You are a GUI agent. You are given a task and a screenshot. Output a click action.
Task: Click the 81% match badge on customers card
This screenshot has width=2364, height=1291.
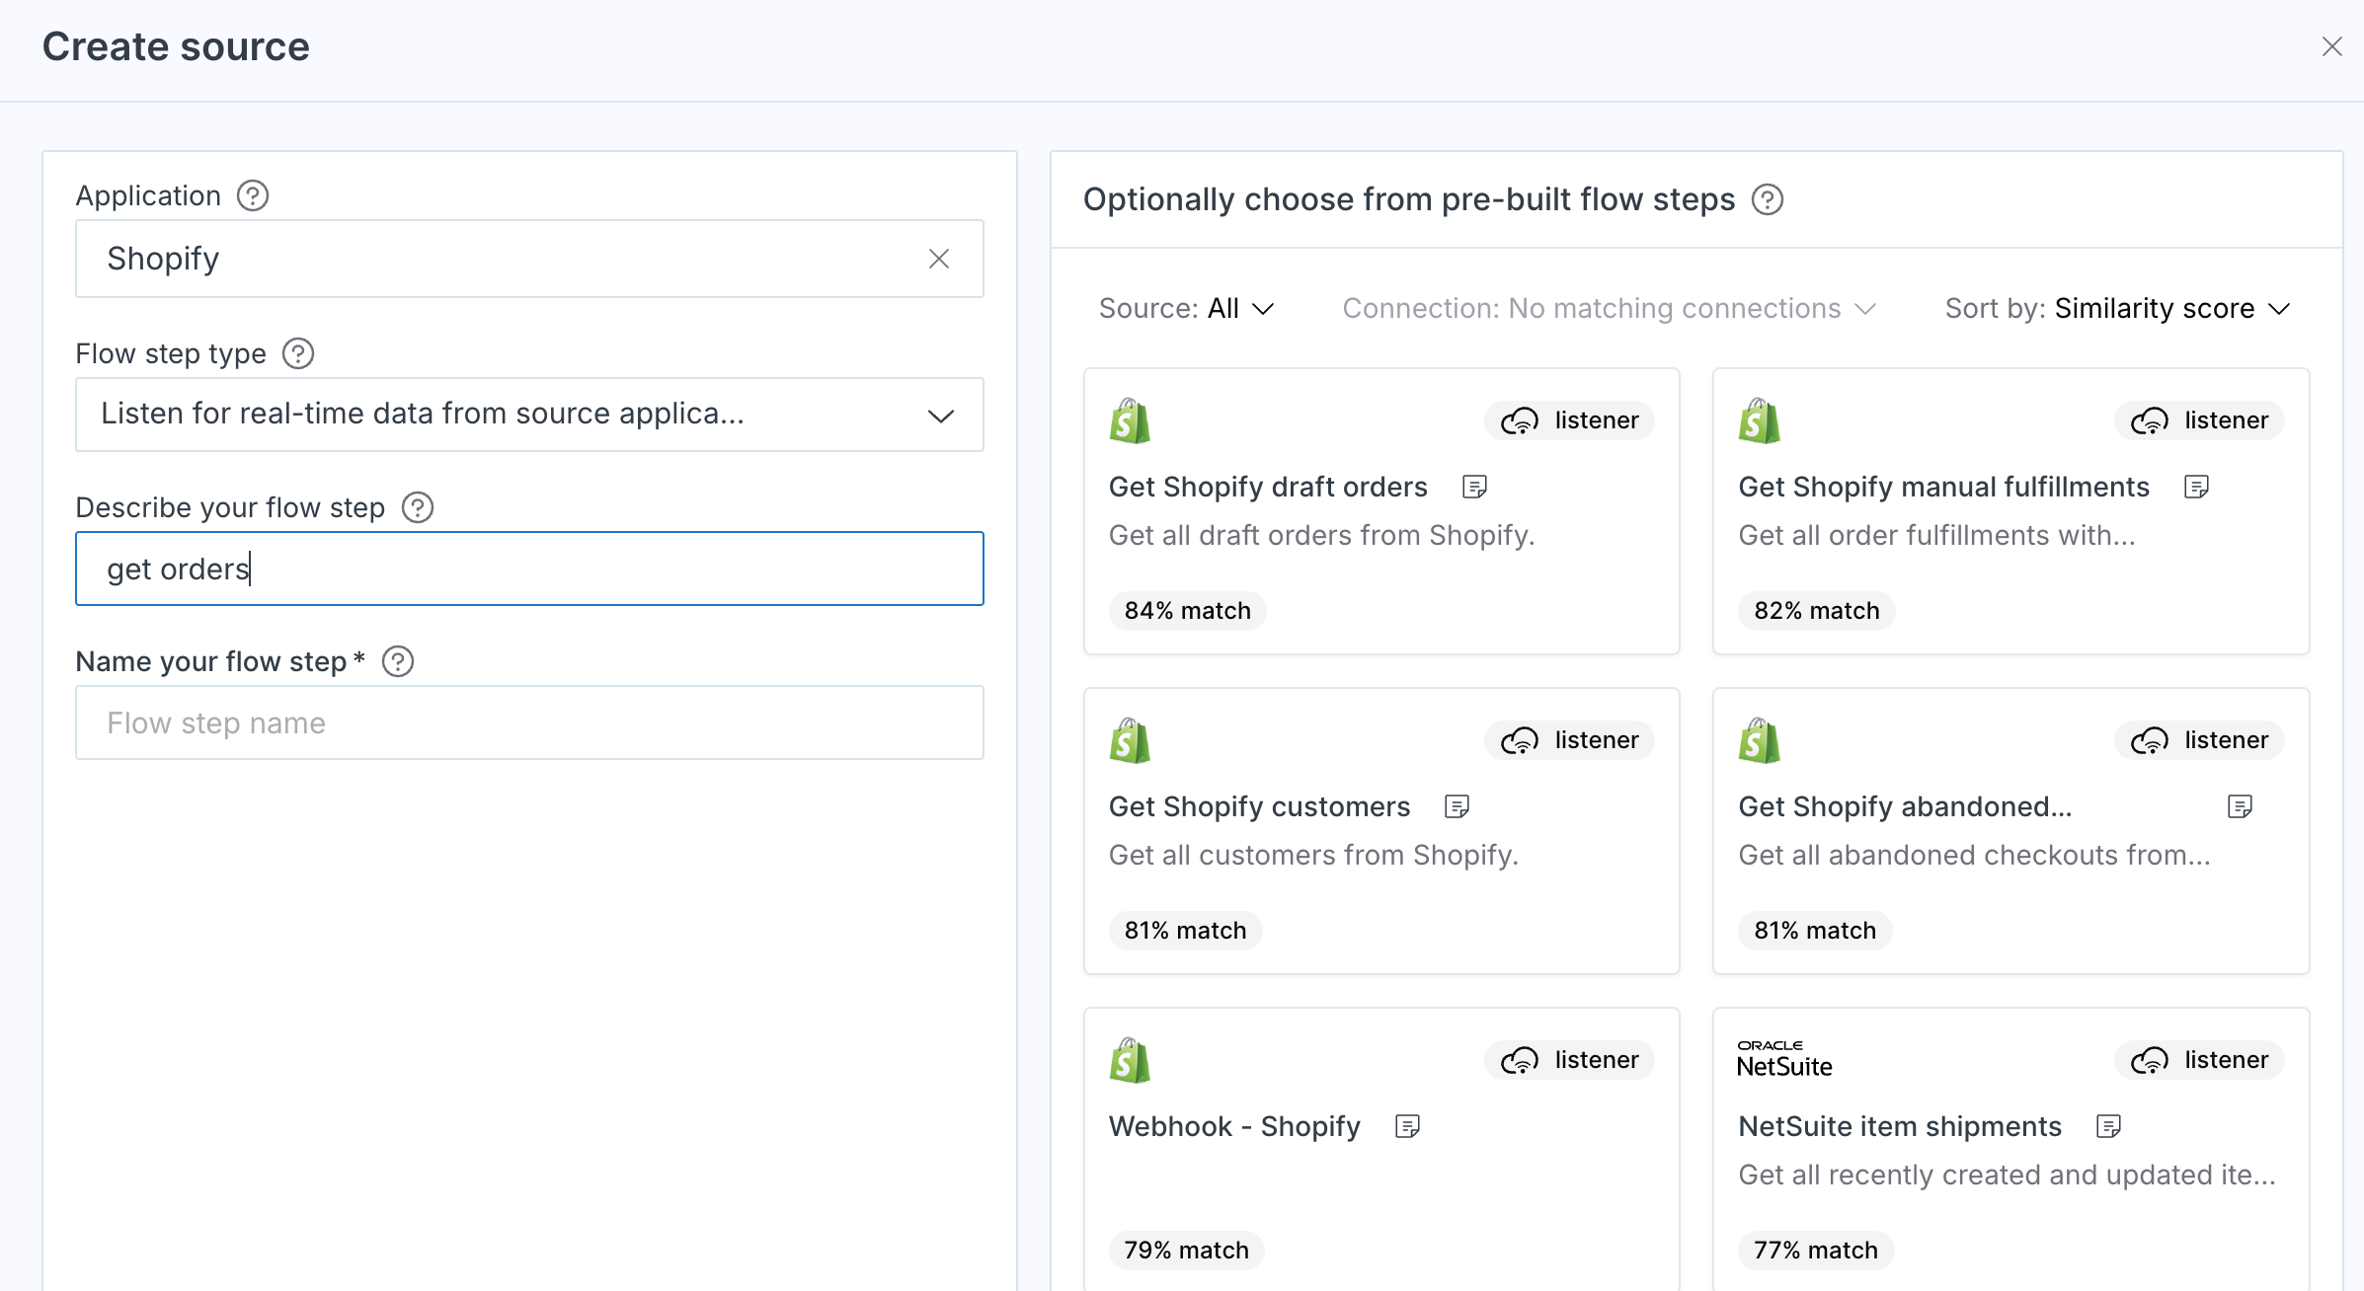tap(1185, 931)
